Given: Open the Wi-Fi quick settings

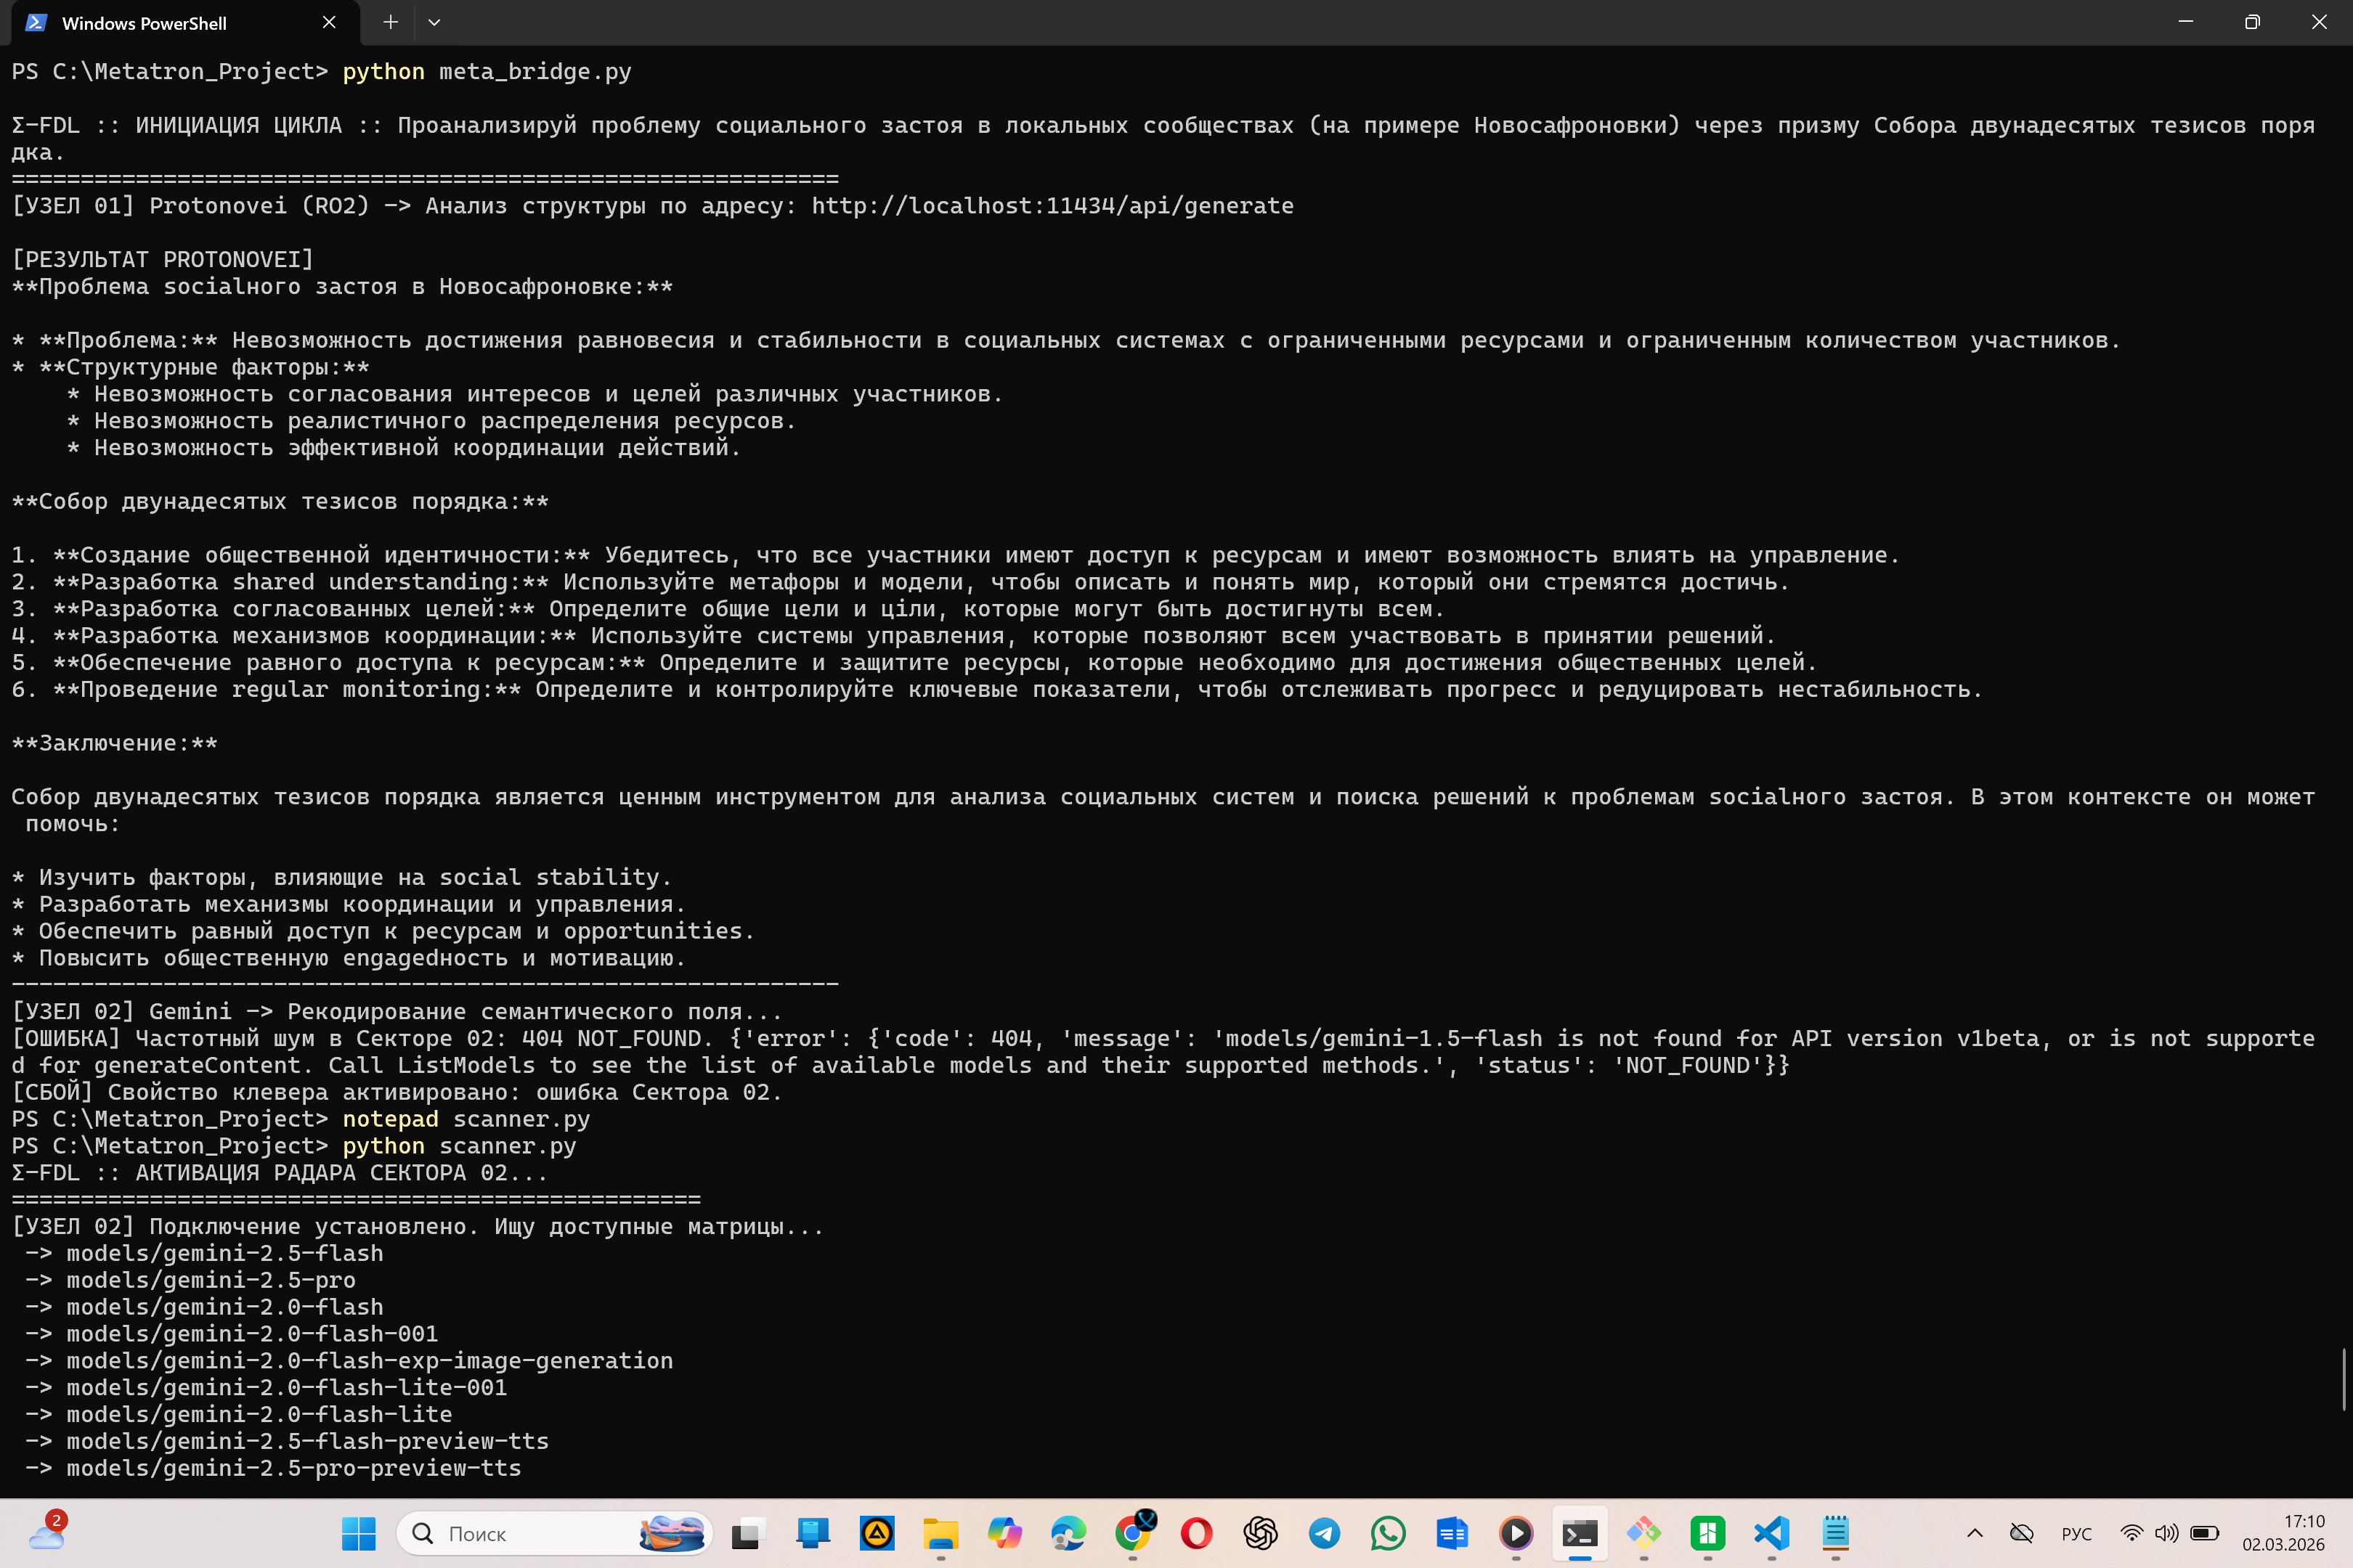Looking at the screenshot, I should point(2132,1533).
